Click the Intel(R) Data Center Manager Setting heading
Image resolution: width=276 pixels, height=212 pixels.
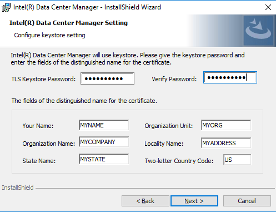[68, 23]
